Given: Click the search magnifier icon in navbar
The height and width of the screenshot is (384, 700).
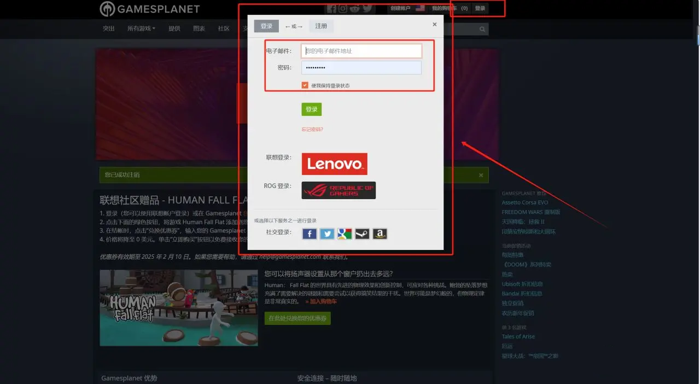Looking at the screenshot, I should point(482,29).
